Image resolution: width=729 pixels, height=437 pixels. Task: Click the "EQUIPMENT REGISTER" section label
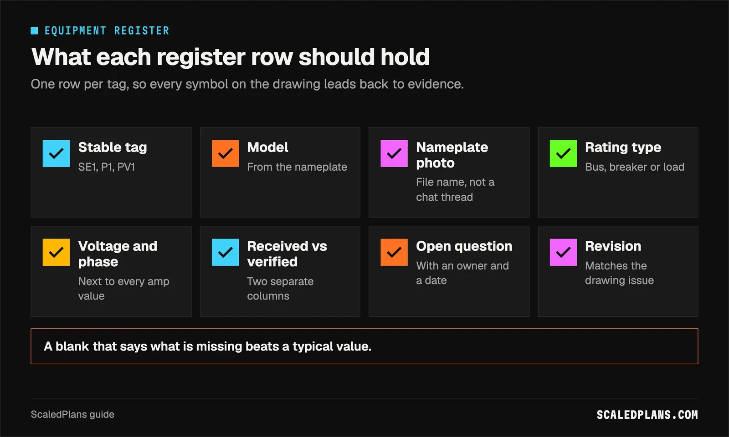(107, 31)
